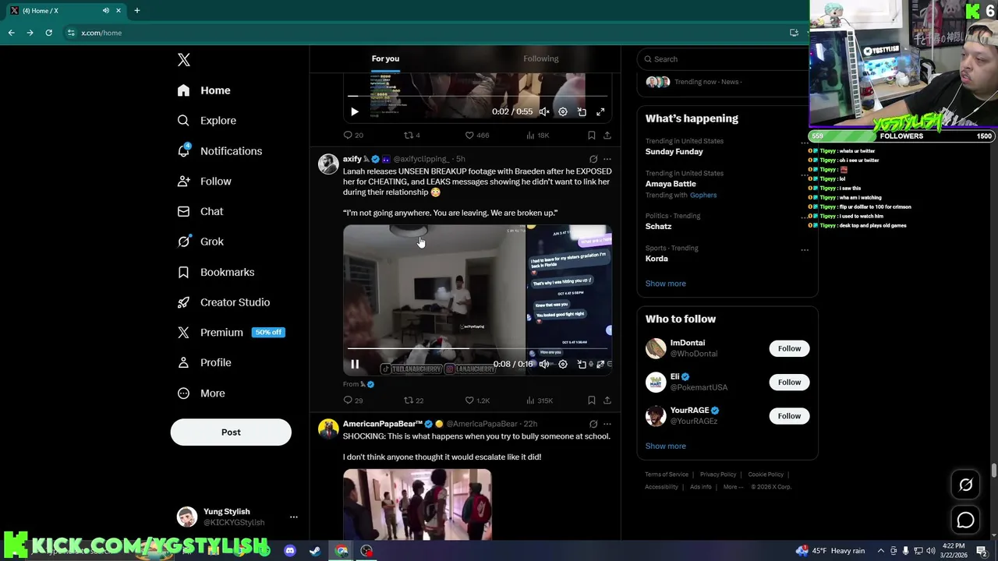998x561 pixels.
Task: Follow ImDontai
Action: [x=789, y=348]
